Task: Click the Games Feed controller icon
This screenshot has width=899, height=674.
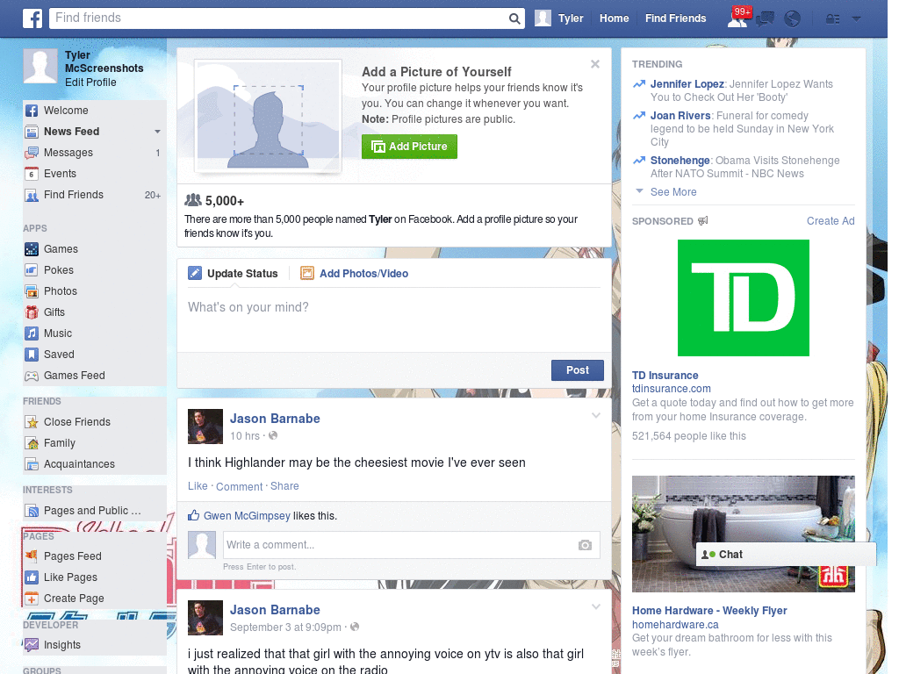Action: [x=32, y=376]
